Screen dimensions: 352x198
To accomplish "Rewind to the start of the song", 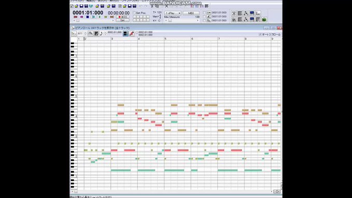I will pyautogui.click(x=76, y=17).
